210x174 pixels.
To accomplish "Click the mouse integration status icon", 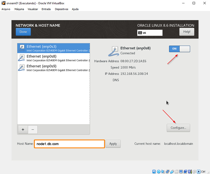I will (194, 172).
